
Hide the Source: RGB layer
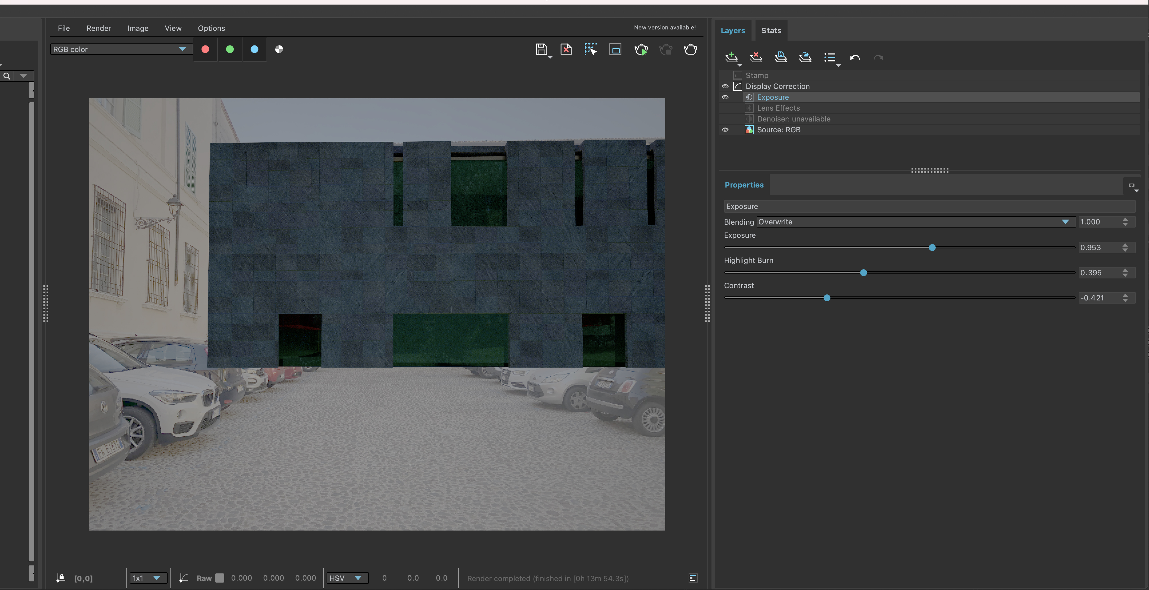725,130
